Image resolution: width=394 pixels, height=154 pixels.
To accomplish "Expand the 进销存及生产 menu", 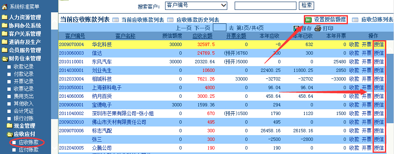I will pyautogui.click(x=21, y=42).
